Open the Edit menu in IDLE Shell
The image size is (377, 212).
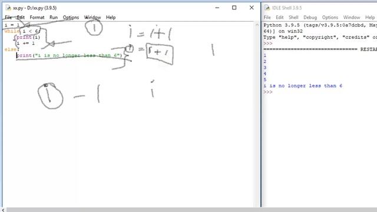[x=280, y=17]
